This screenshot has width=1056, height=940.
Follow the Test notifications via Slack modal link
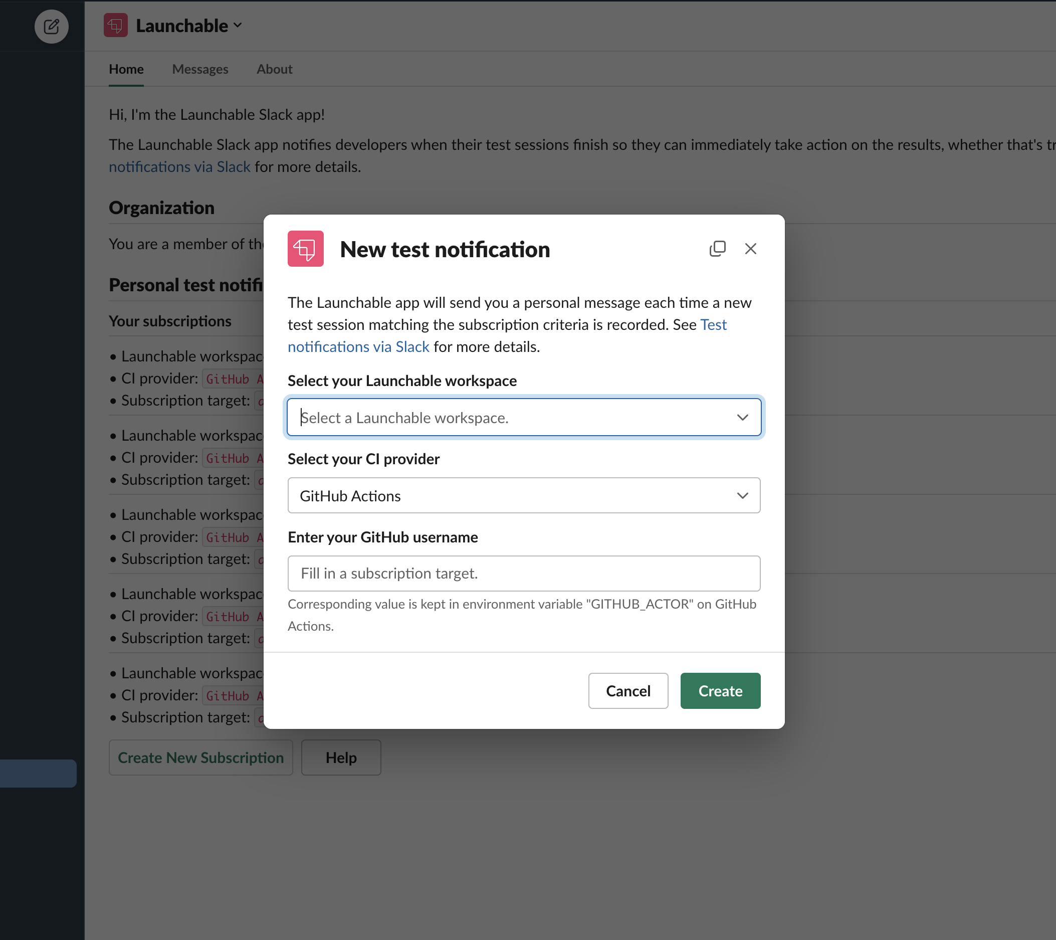click(358, 347)
